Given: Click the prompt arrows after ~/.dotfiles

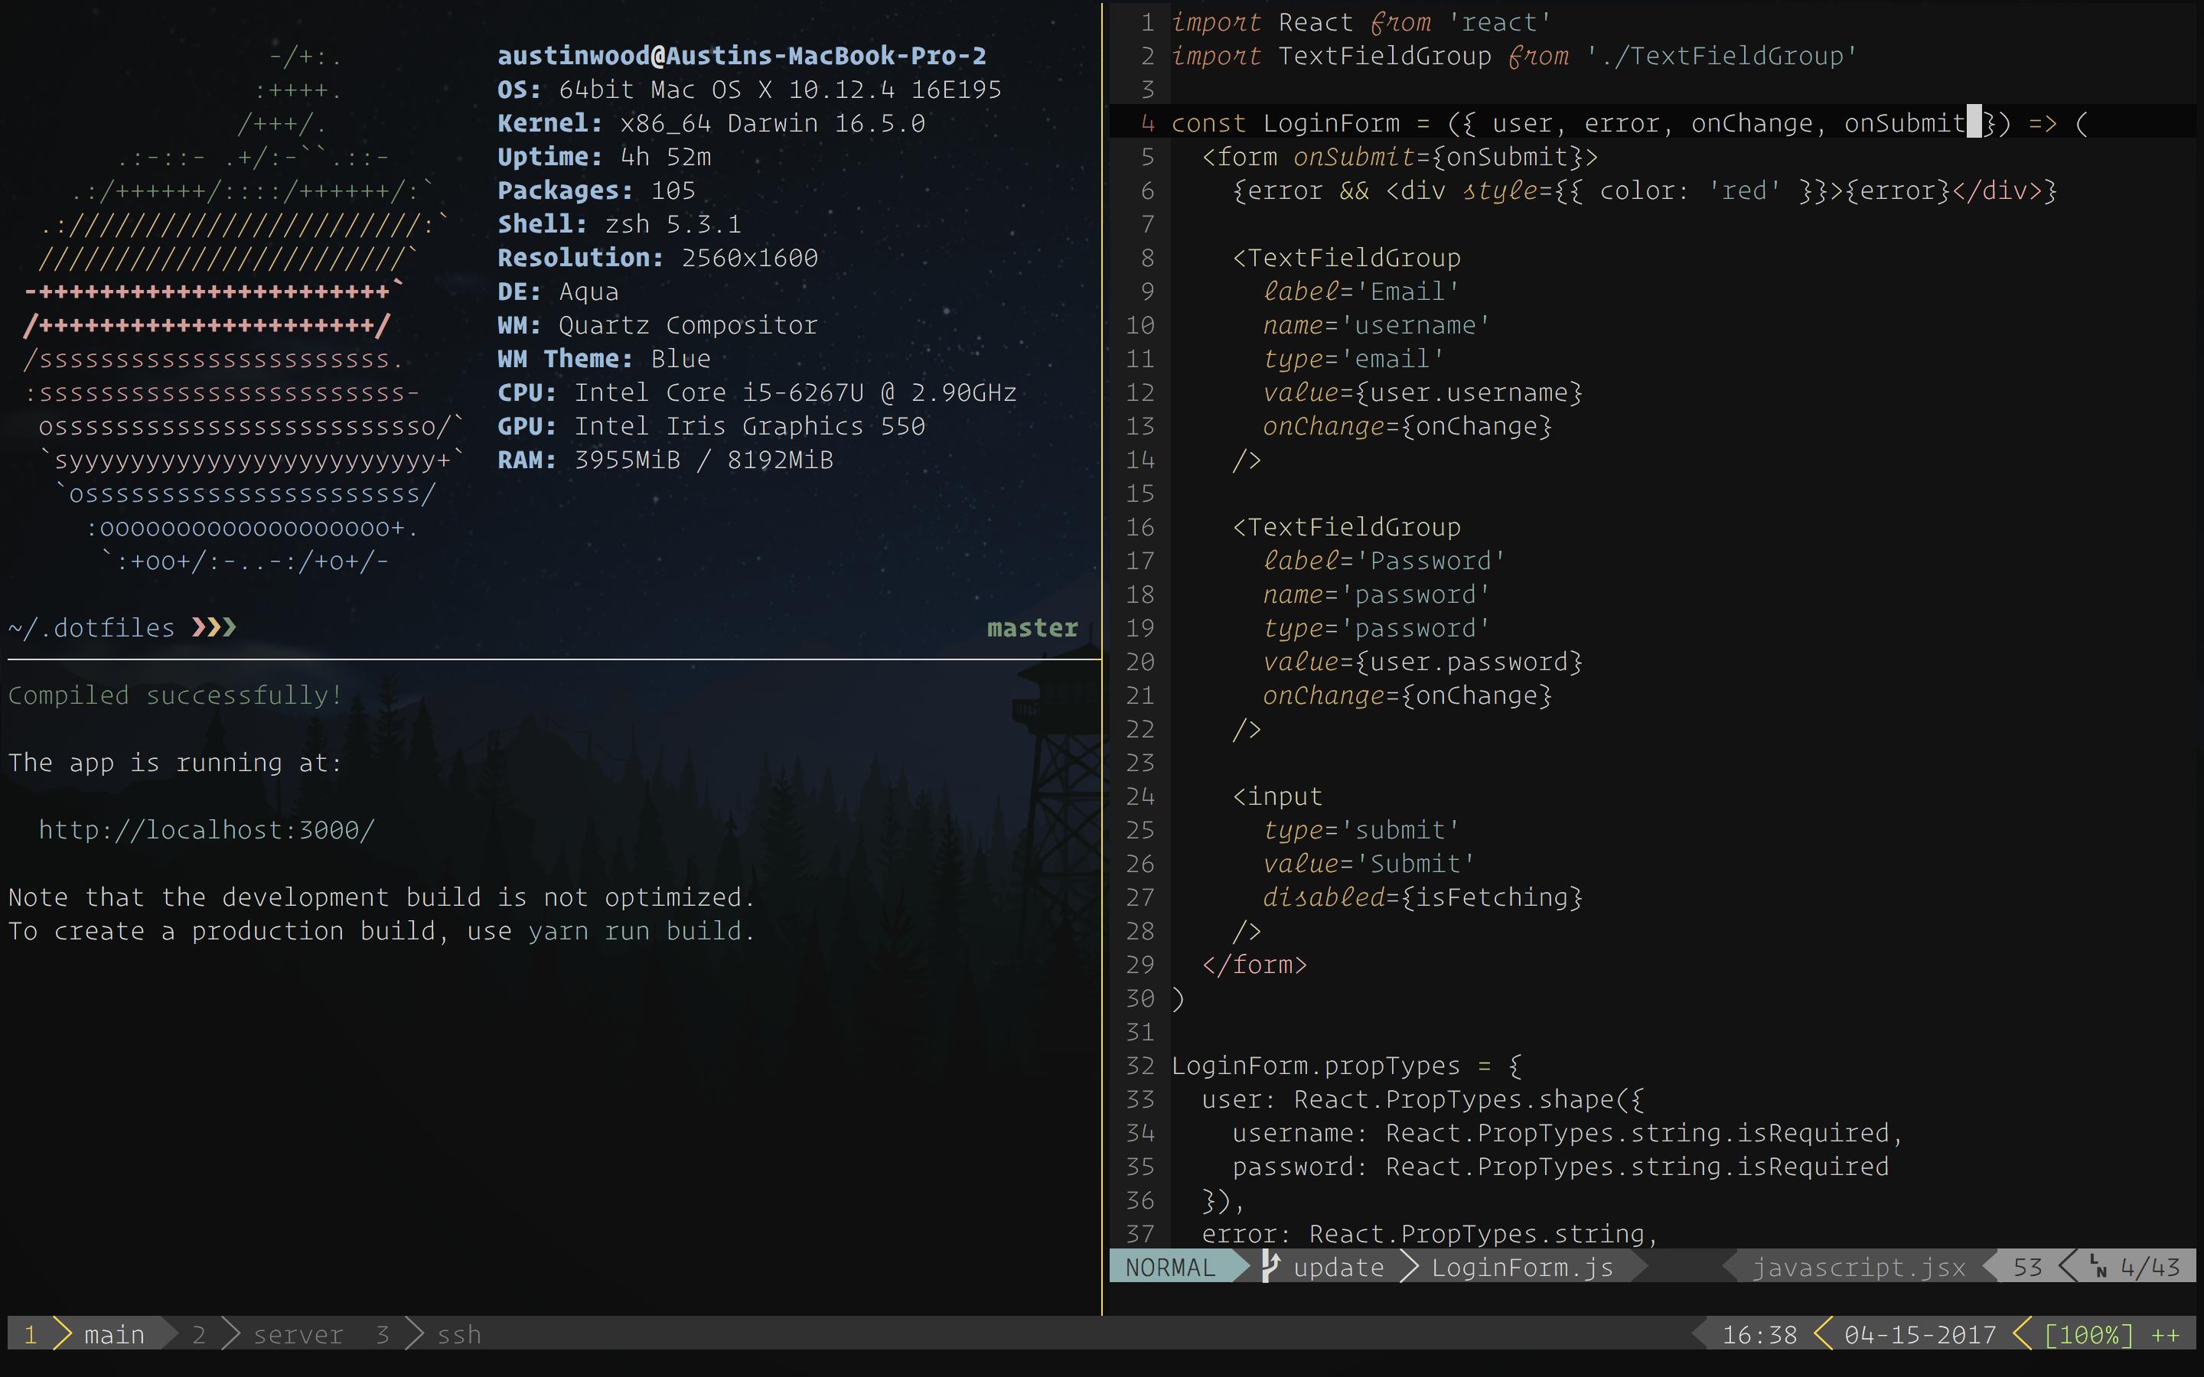Looking at the screenshot, I should [x=214, y=627].
